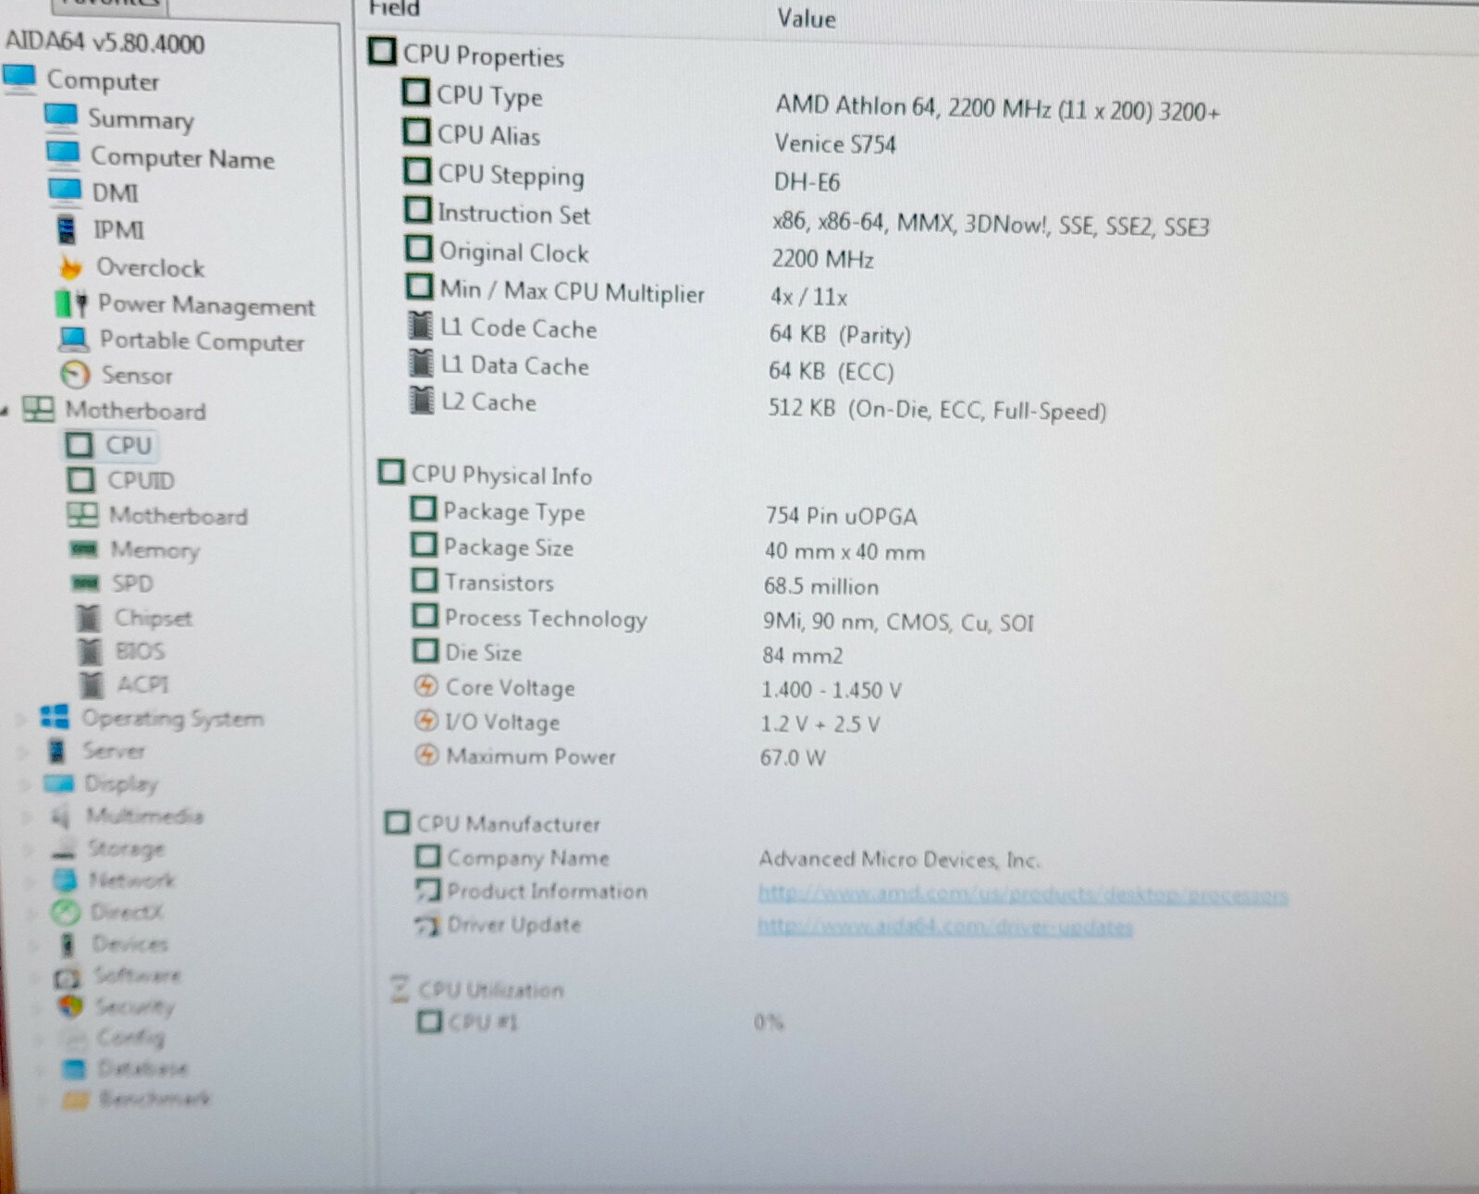Open the Summary page in the tree
This screenshot has height=1194, width=1479.
click(x=141, y=119)
